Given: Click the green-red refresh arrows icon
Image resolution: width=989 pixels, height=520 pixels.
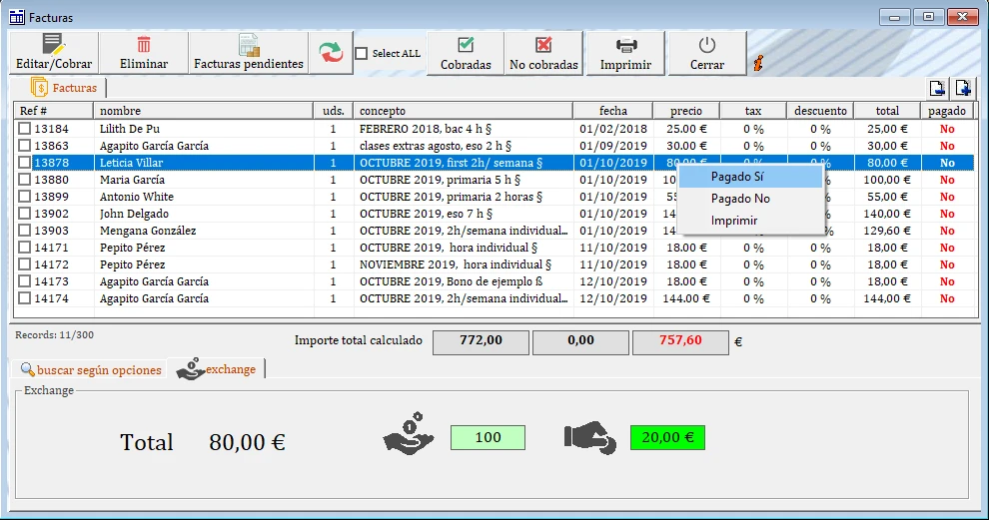Looking at the screenshot, I should click(x=331, y=52).
